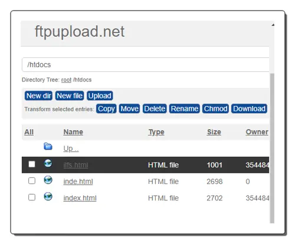Image resolution: width=295 pixels, height=244 pixels.
Task: Click the Rename button
Action: coord(185,108)
